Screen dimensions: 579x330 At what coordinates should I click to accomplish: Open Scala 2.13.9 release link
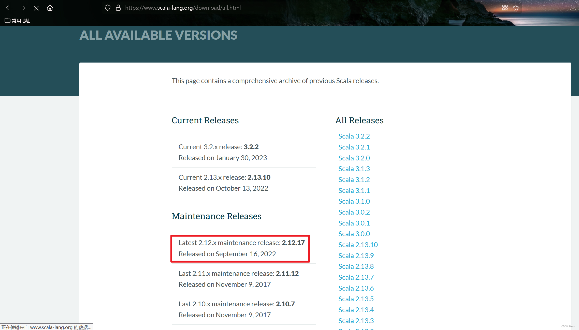pyautogui.click(x=356, y=256)
